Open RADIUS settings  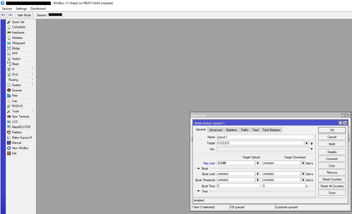point(21,106)
